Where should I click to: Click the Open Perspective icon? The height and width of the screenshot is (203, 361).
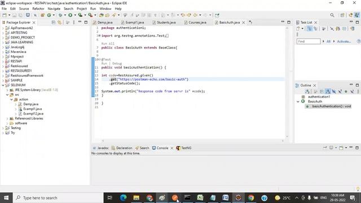pos(342,15)
